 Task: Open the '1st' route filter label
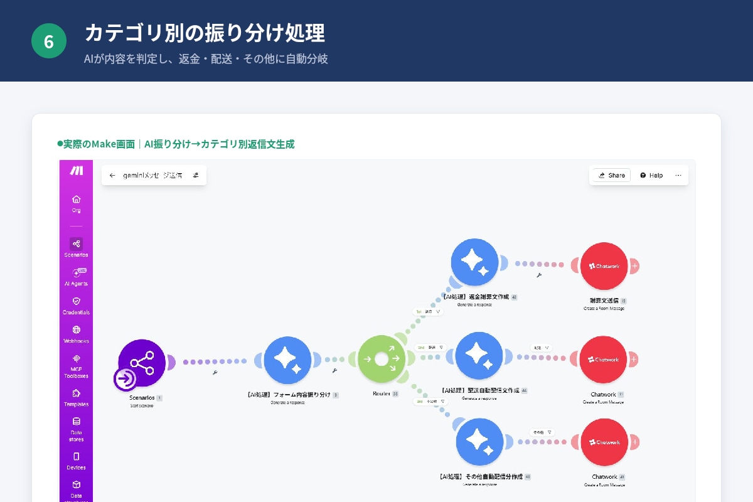pyautogui.click(x=429, y=311)
